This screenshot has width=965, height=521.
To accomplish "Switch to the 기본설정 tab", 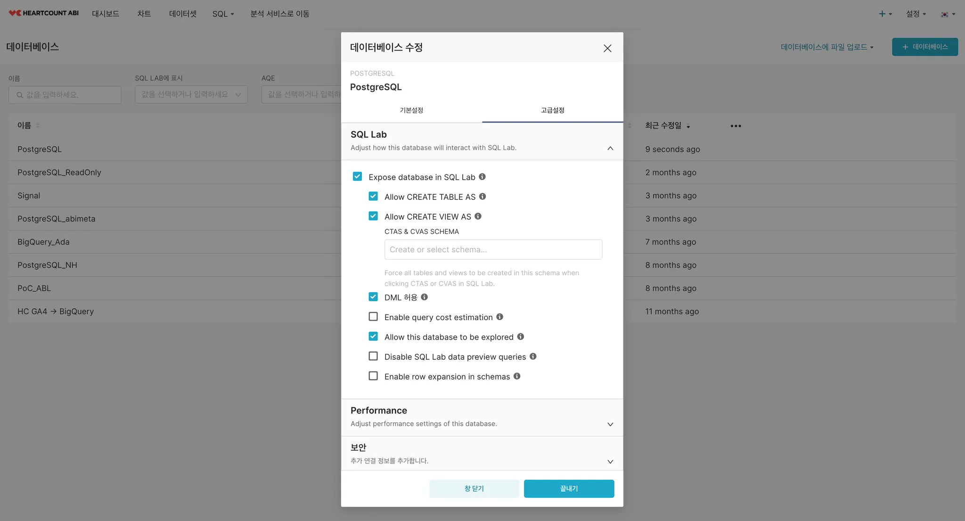I will pyautogui.click(x=411, y=110).
